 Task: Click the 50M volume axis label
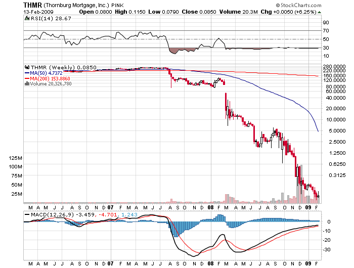point(17,185)
